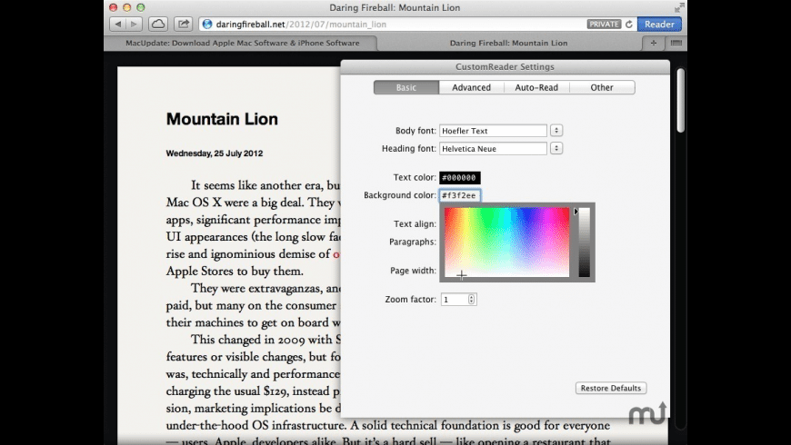
Task: Click the Zoom factor stepper arrows
Action: 471,300
